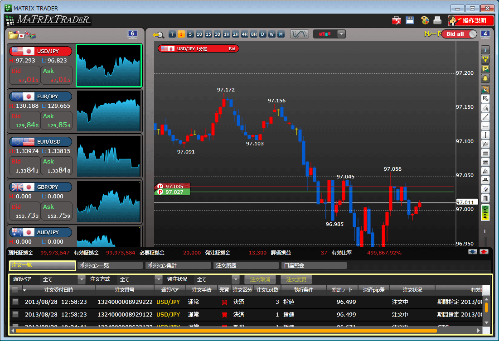Screen dimensions: 499x341
Task: Select the Fibonacci arc drawing tool
Action: [x=485, y=144]
